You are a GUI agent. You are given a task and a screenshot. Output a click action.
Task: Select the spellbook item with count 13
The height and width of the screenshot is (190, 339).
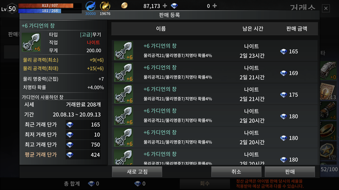(328, 91)
